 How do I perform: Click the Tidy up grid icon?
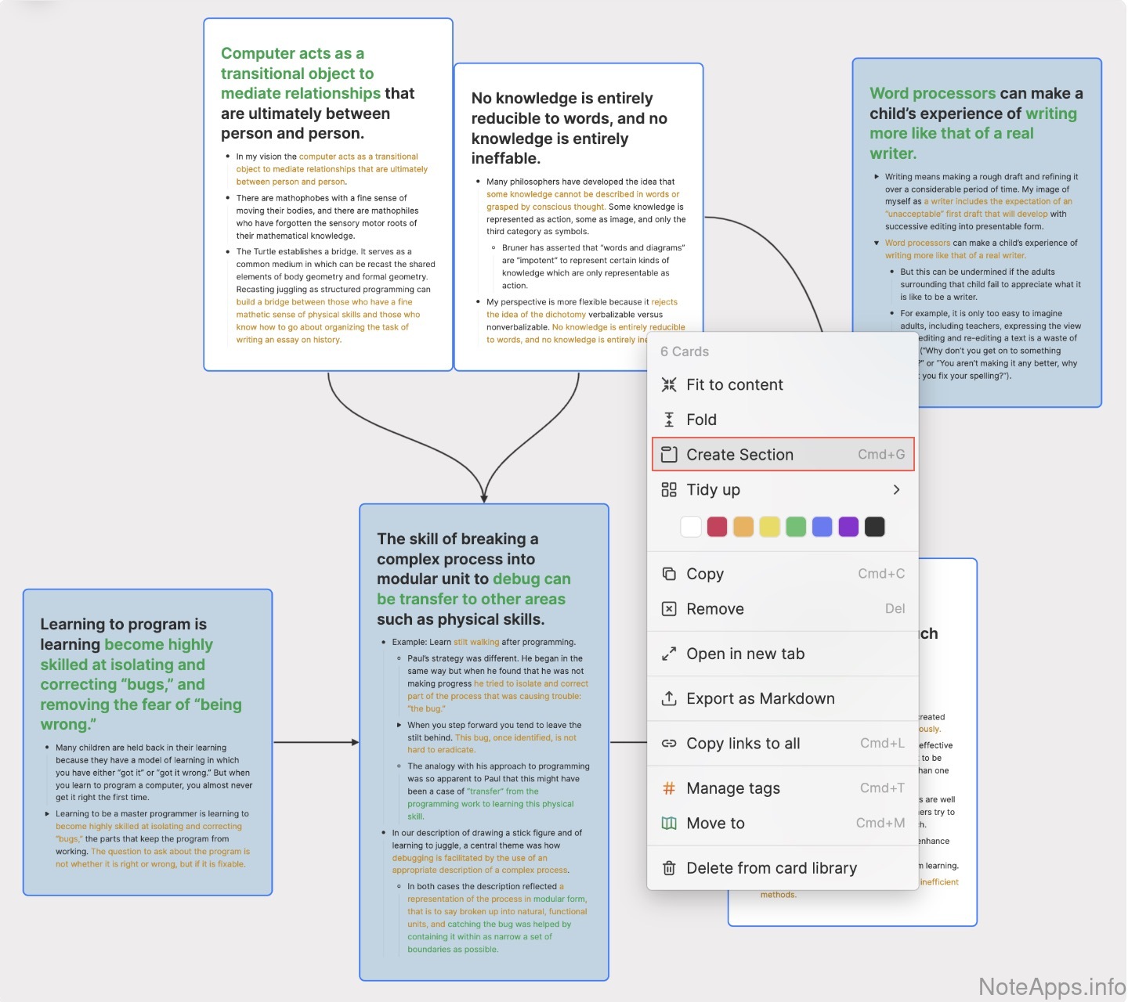pos(669,490)
